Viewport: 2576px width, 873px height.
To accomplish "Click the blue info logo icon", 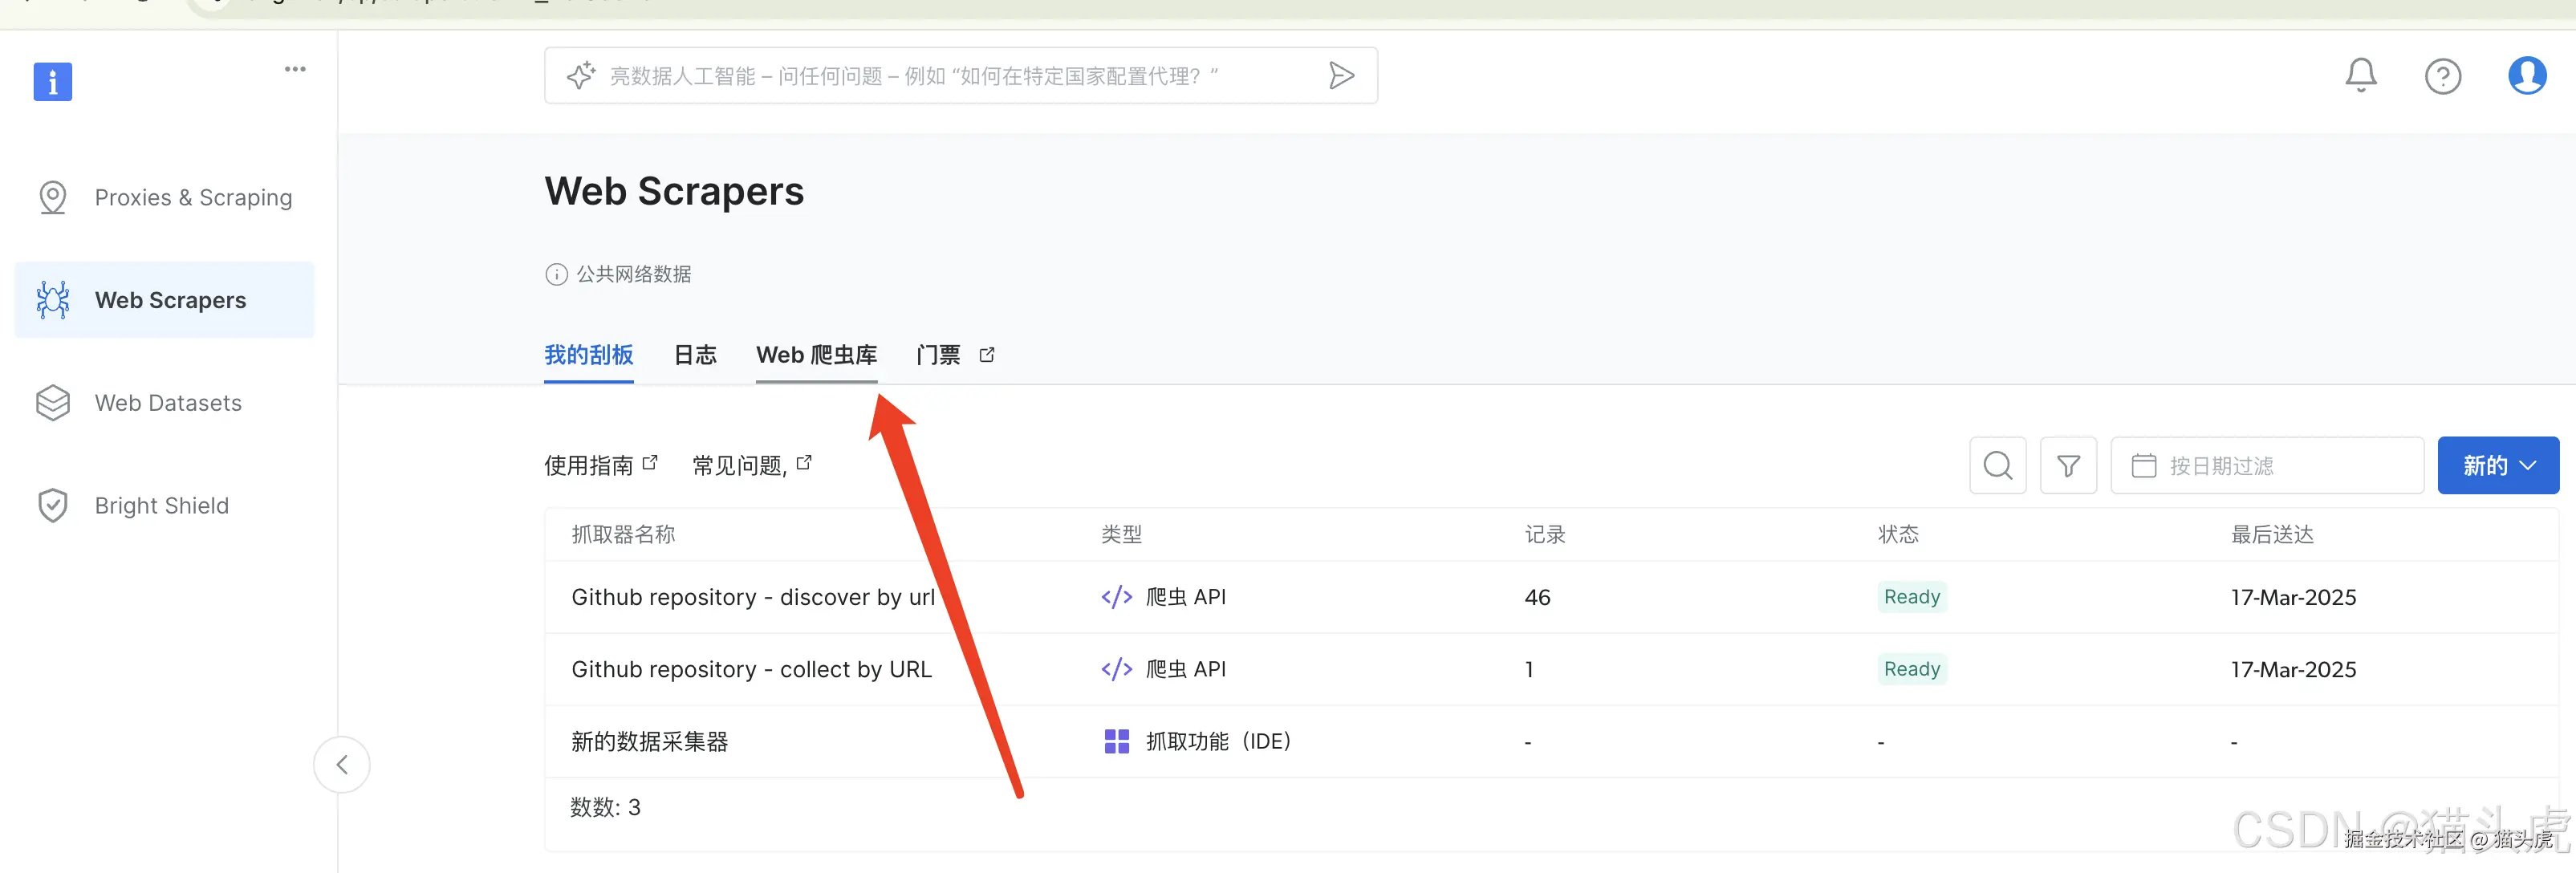I will pyautogui.click(x=53, y=82).
